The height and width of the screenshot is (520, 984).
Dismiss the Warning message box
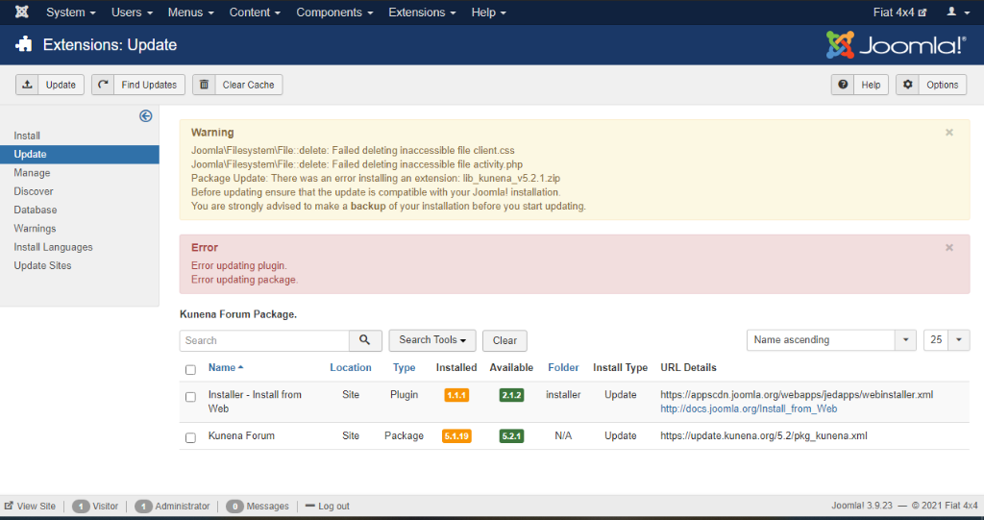coord(948,133)
